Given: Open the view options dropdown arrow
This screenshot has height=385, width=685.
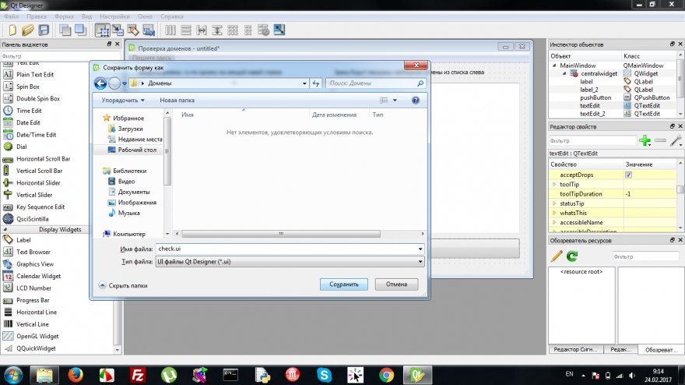Looking at the screenshot, I should (x=395, y=101).
